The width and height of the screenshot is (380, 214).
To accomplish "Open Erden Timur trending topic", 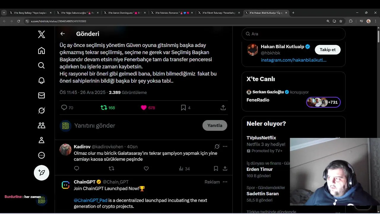I will pos(259,169).
